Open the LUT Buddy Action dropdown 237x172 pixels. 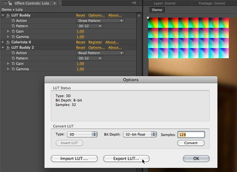coord(100,21)
